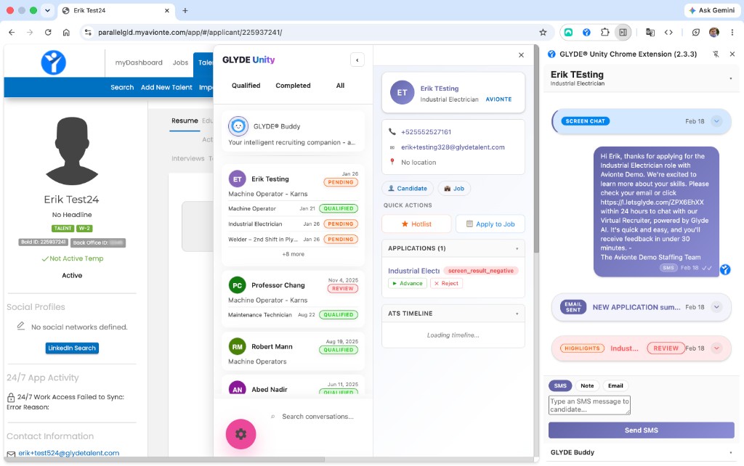The image size is (744, 466).
Task: Click the phone icon beside the number
Action: [392, 132]
